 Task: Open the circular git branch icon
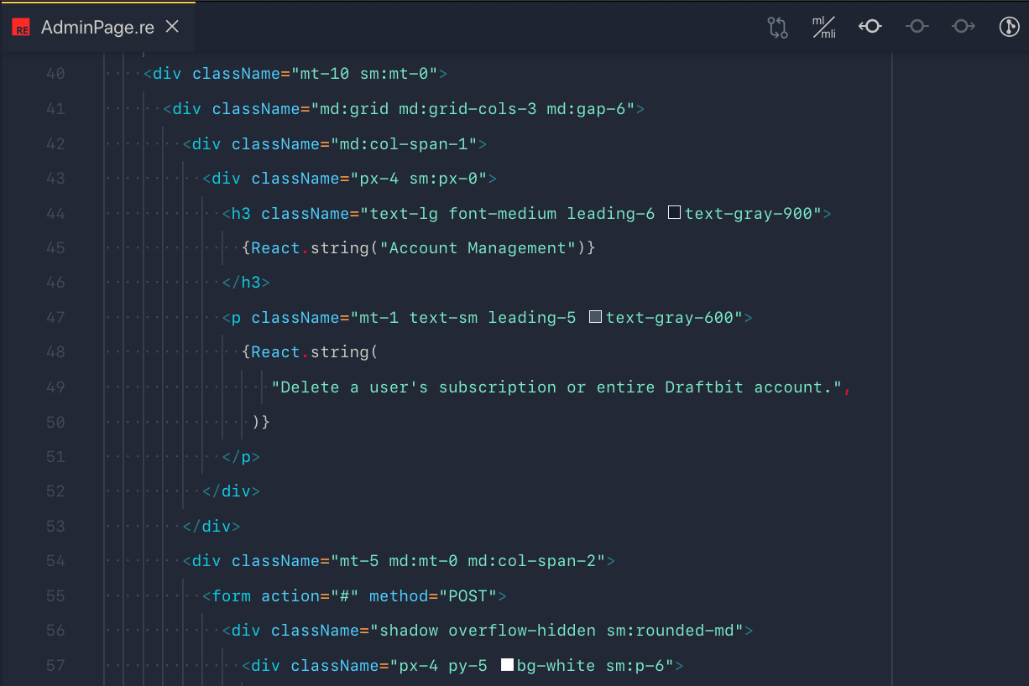pos(1009,27)
